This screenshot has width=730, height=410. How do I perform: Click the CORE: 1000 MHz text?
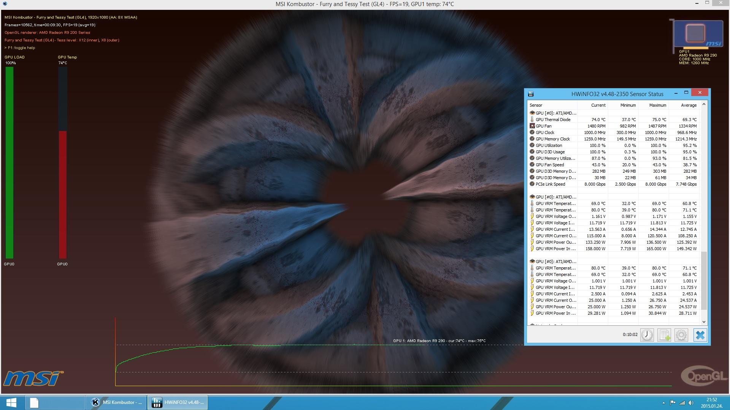(x=695, y=59)
